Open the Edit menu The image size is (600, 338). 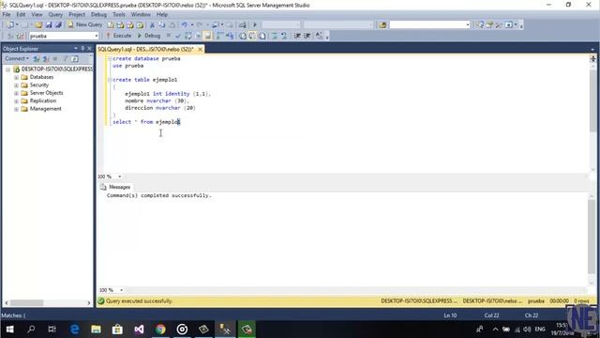click(x=21, y=15)
